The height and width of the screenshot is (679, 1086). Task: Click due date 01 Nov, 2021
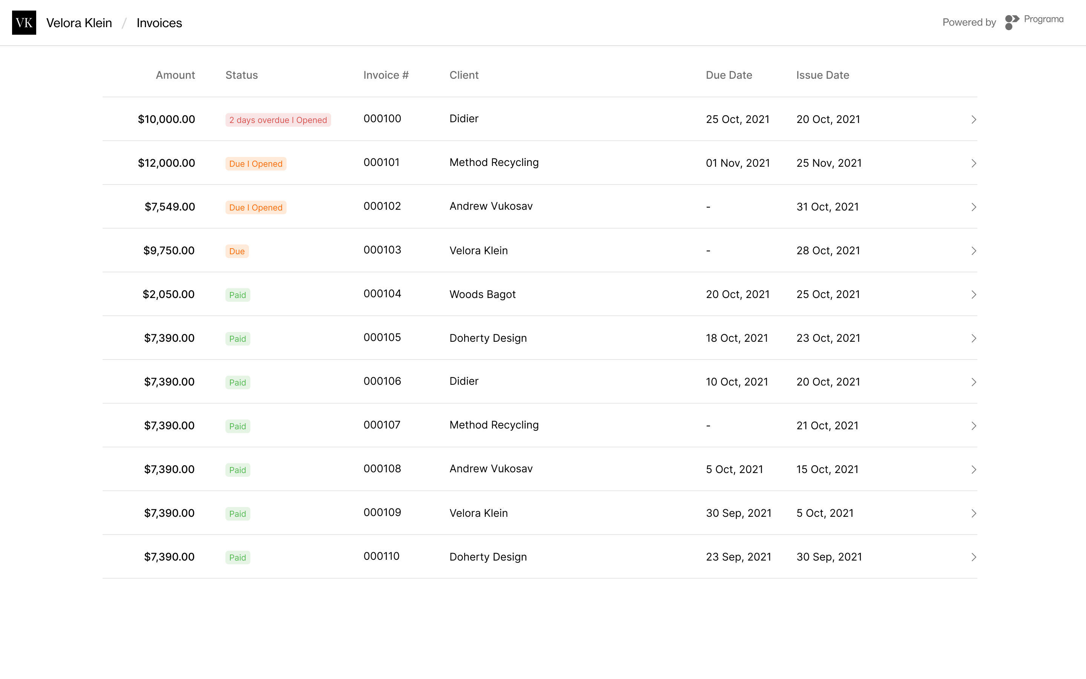click(x=738, y=163)
